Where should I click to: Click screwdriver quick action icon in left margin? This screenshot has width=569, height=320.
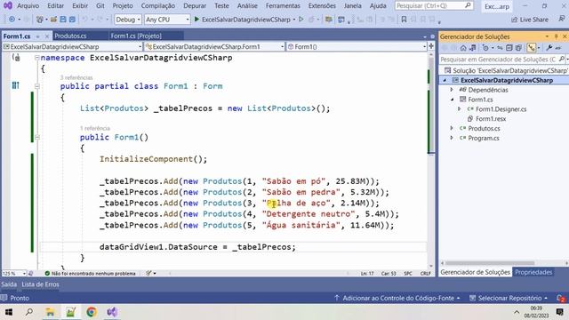point(16,57)
